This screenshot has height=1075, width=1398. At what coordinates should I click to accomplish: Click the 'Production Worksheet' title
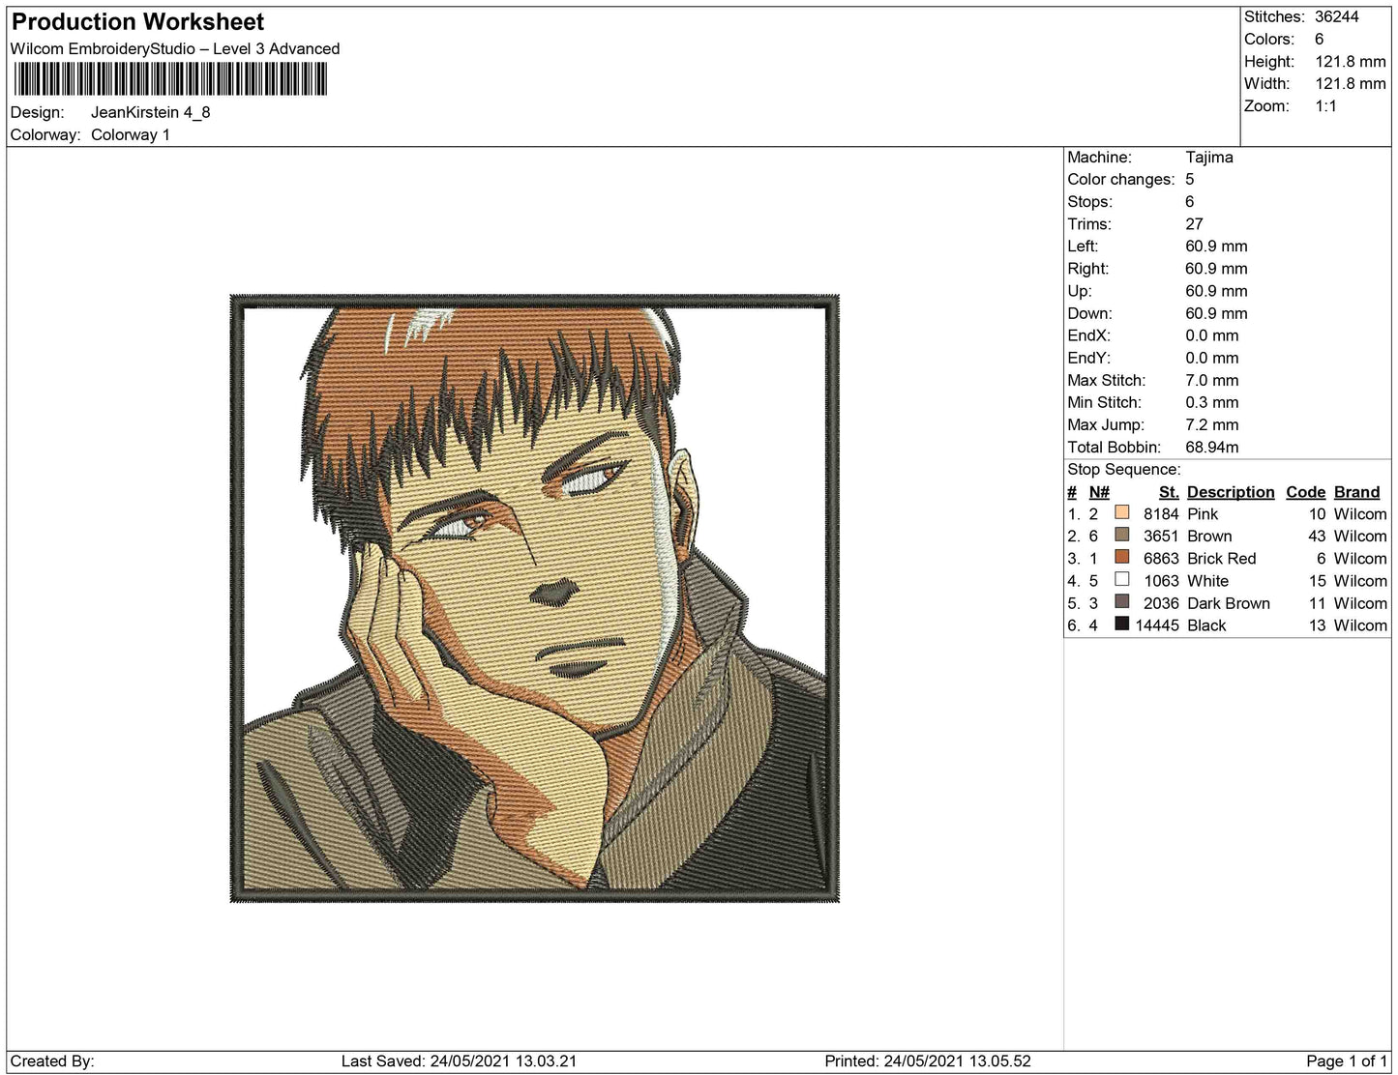(137, 21)
